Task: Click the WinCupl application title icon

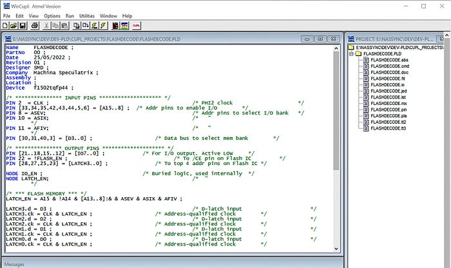Action: (6, 6)
